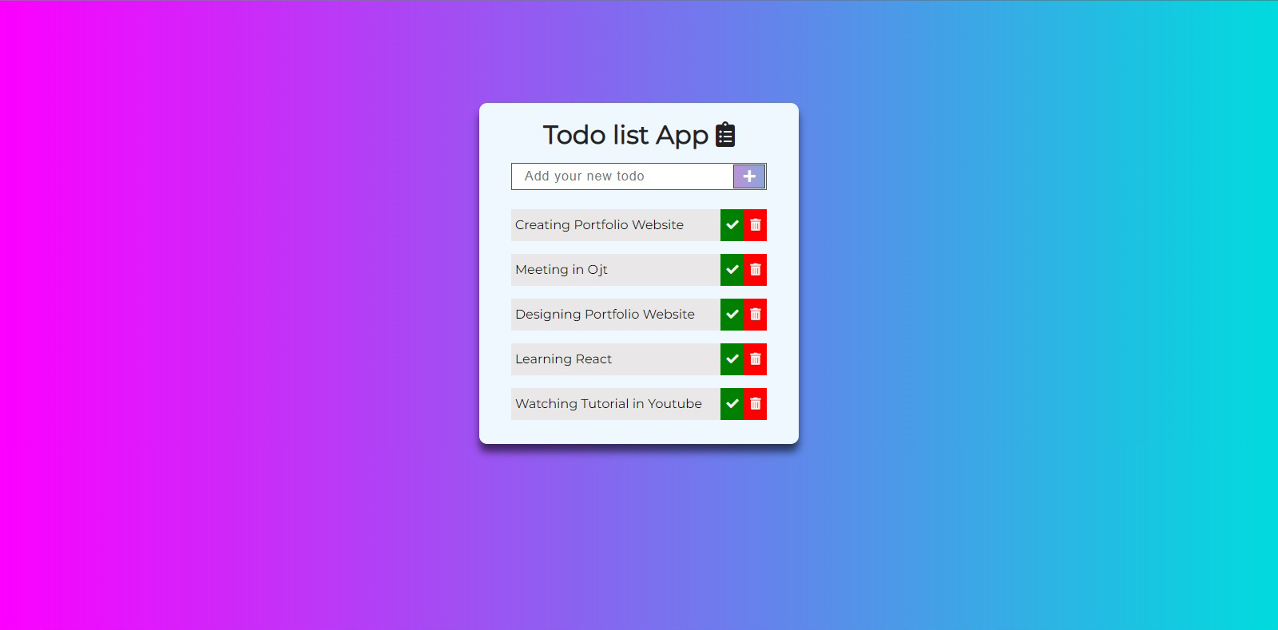Select the Creating Portfolio Website item text
This screenshot has width=1278, height=630.
click(x=599, y=225)
